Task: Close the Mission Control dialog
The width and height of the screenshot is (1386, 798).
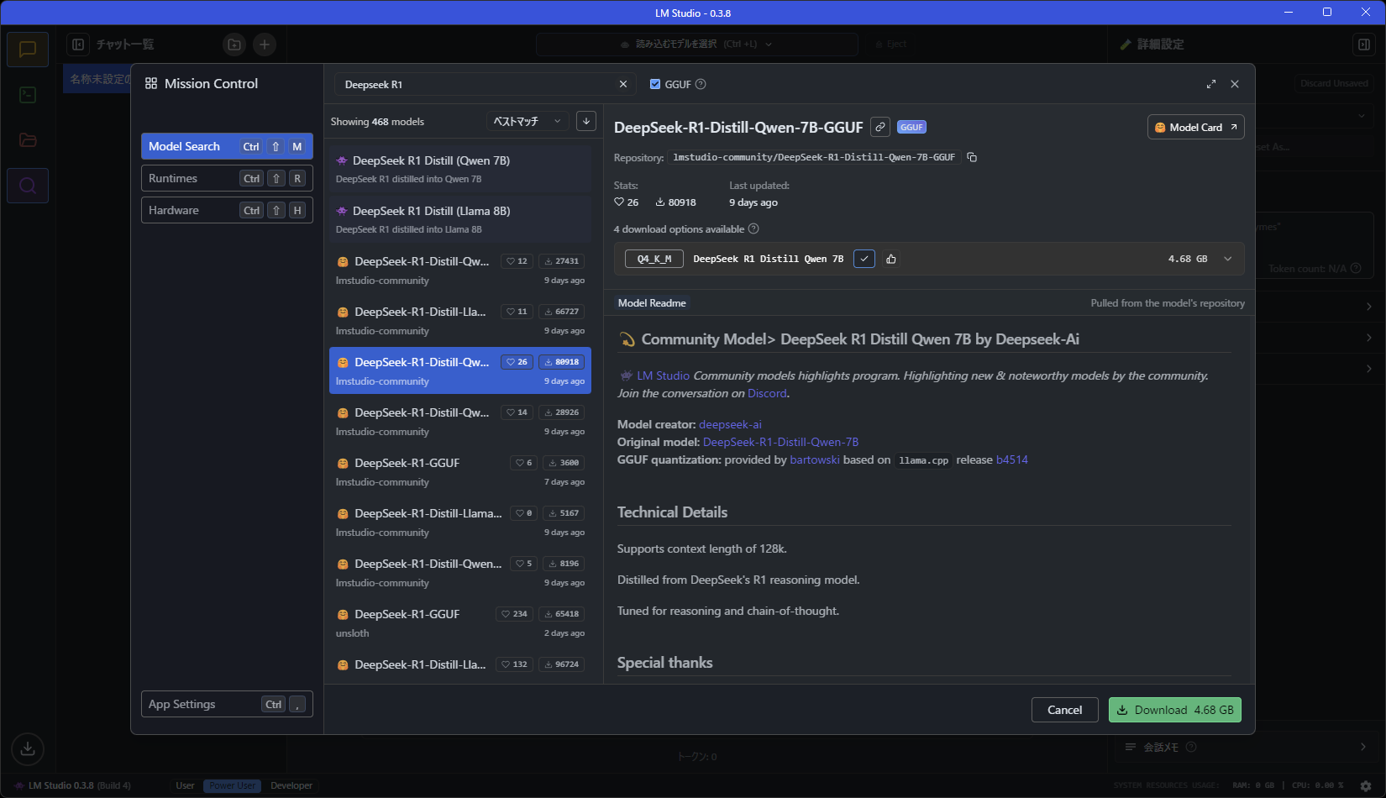Action: click(x=1235, y=84)
